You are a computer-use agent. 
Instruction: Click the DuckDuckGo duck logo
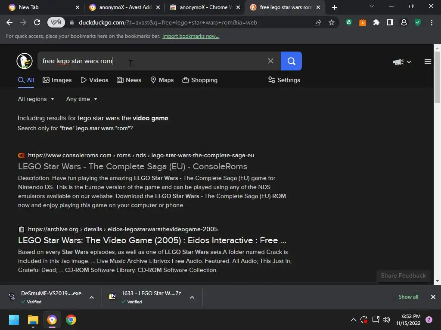[25, 61]
